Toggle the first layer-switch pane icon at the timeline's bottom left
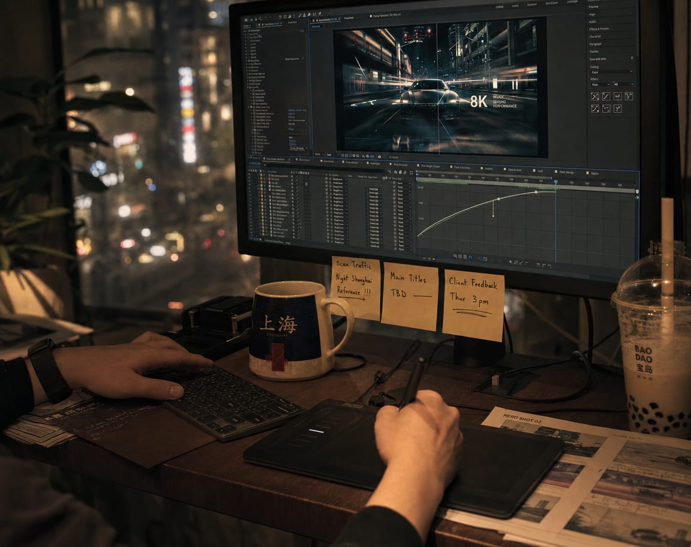The width and height of the screenshot is (691, 547). [x=251, y=239]
